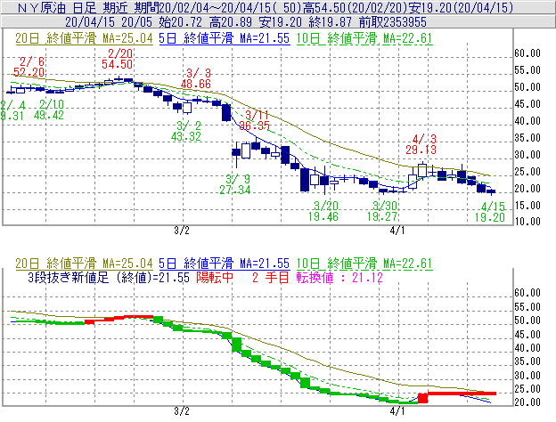
Task: Open 20日 終値平滑 MA=25.04 legend in three-line break chart
Action: [x=84, y=264]
